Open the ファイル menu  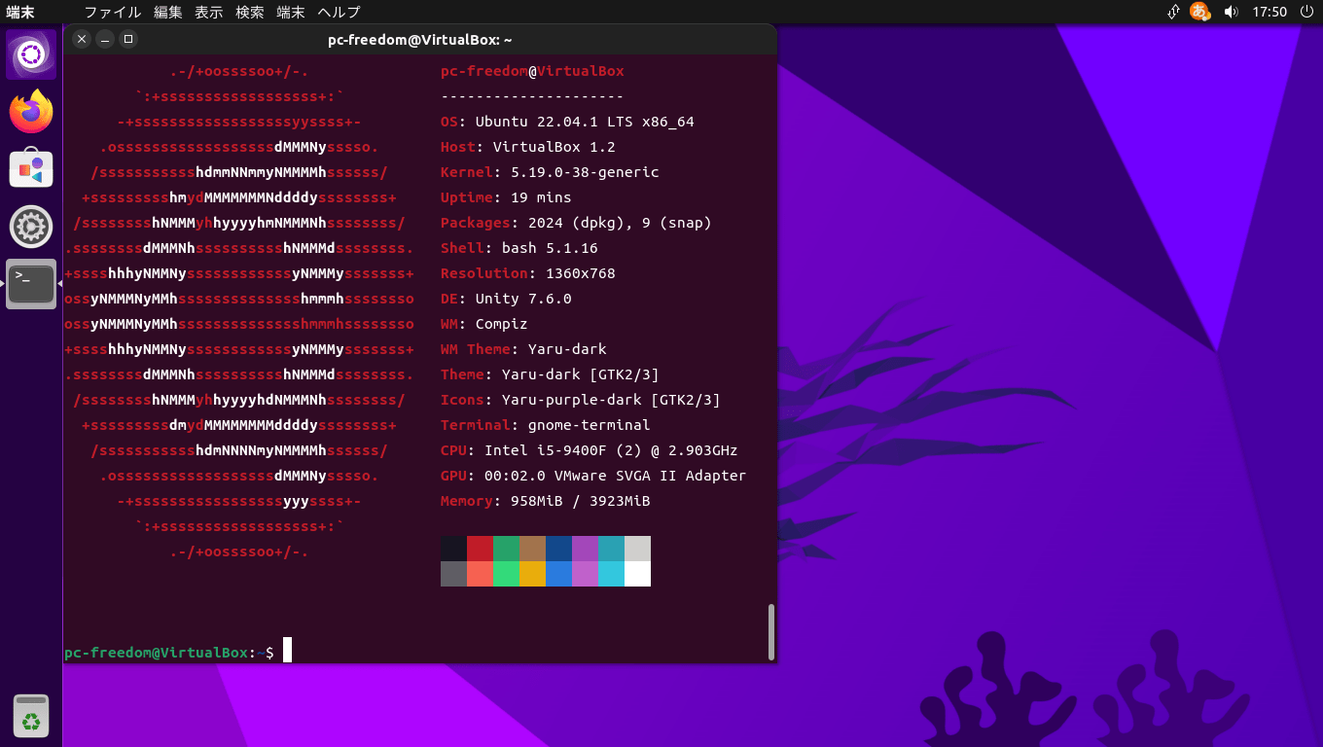point(112,12)
